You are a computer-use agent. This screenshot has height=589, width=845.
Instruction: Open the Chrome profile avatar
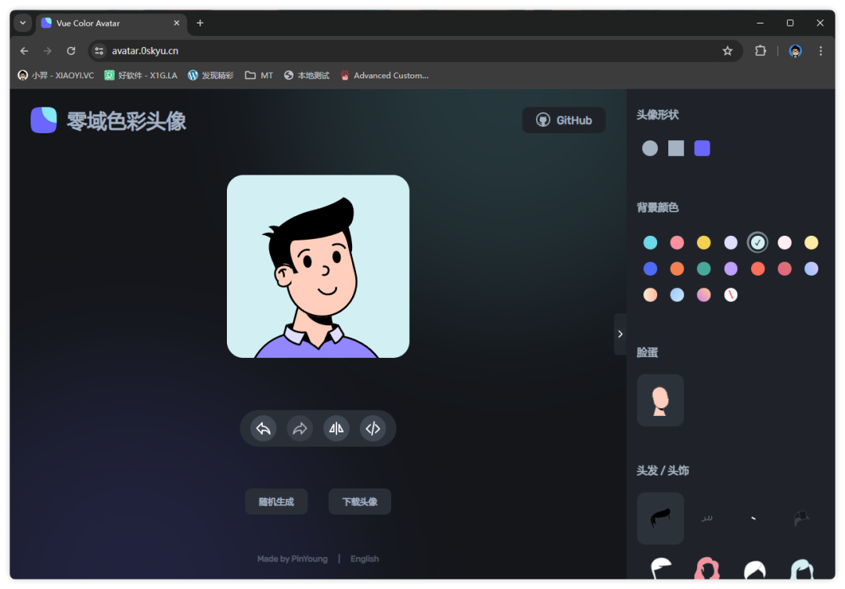pyautogui.click(x=796, y=51)
